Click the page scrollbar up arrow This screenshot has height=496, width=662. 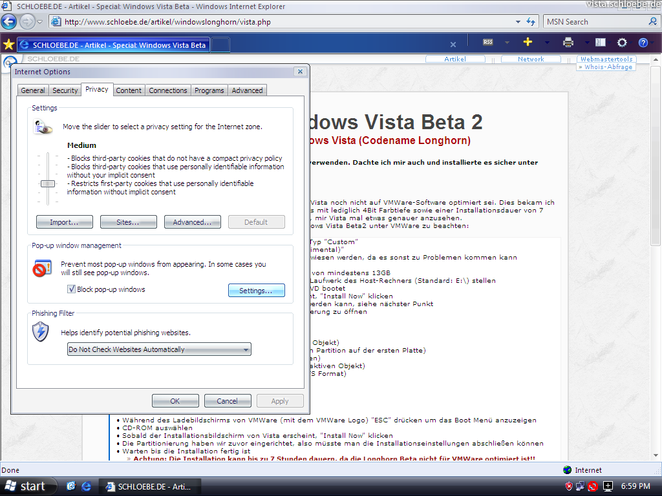[x=656, y=59]
